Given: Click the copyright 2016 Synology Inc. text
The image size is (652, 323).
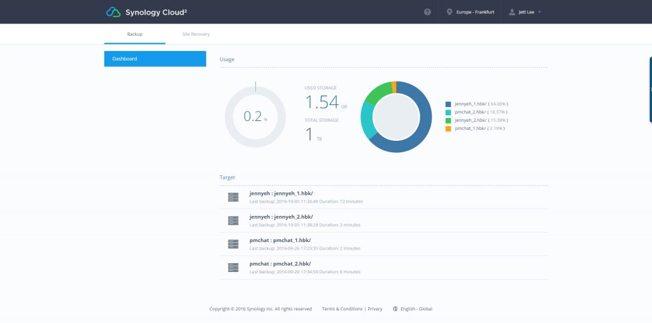Looking at the screenshot, I should point(260,309).
